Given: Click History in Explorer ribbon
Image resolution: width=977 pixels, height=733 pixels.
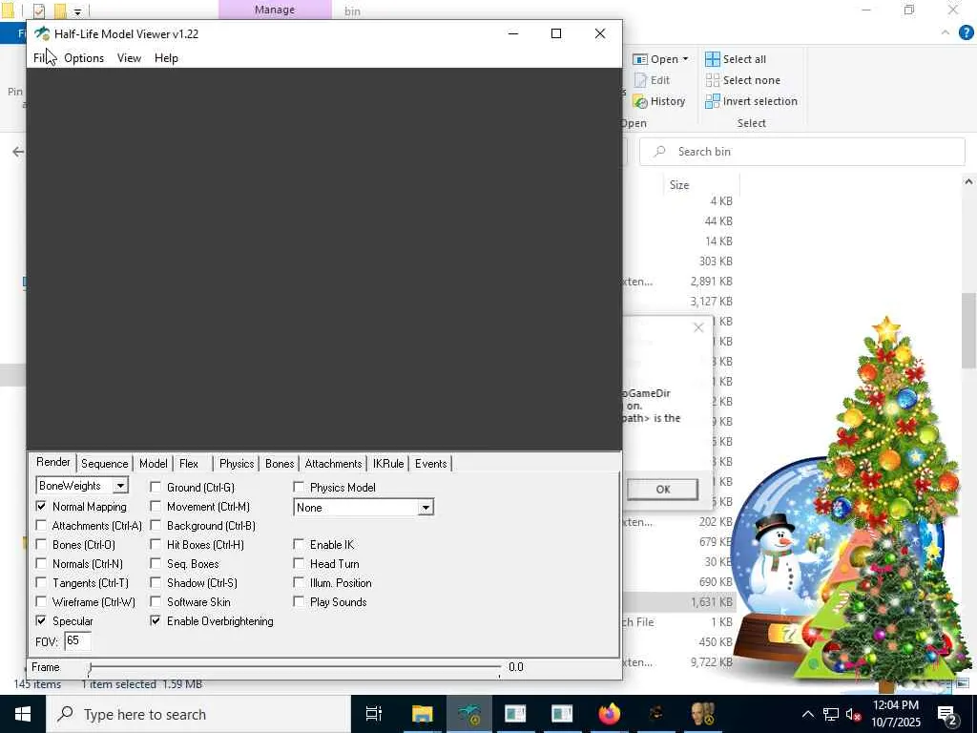Looking at the screenshot, I should [x=659, y=101].
